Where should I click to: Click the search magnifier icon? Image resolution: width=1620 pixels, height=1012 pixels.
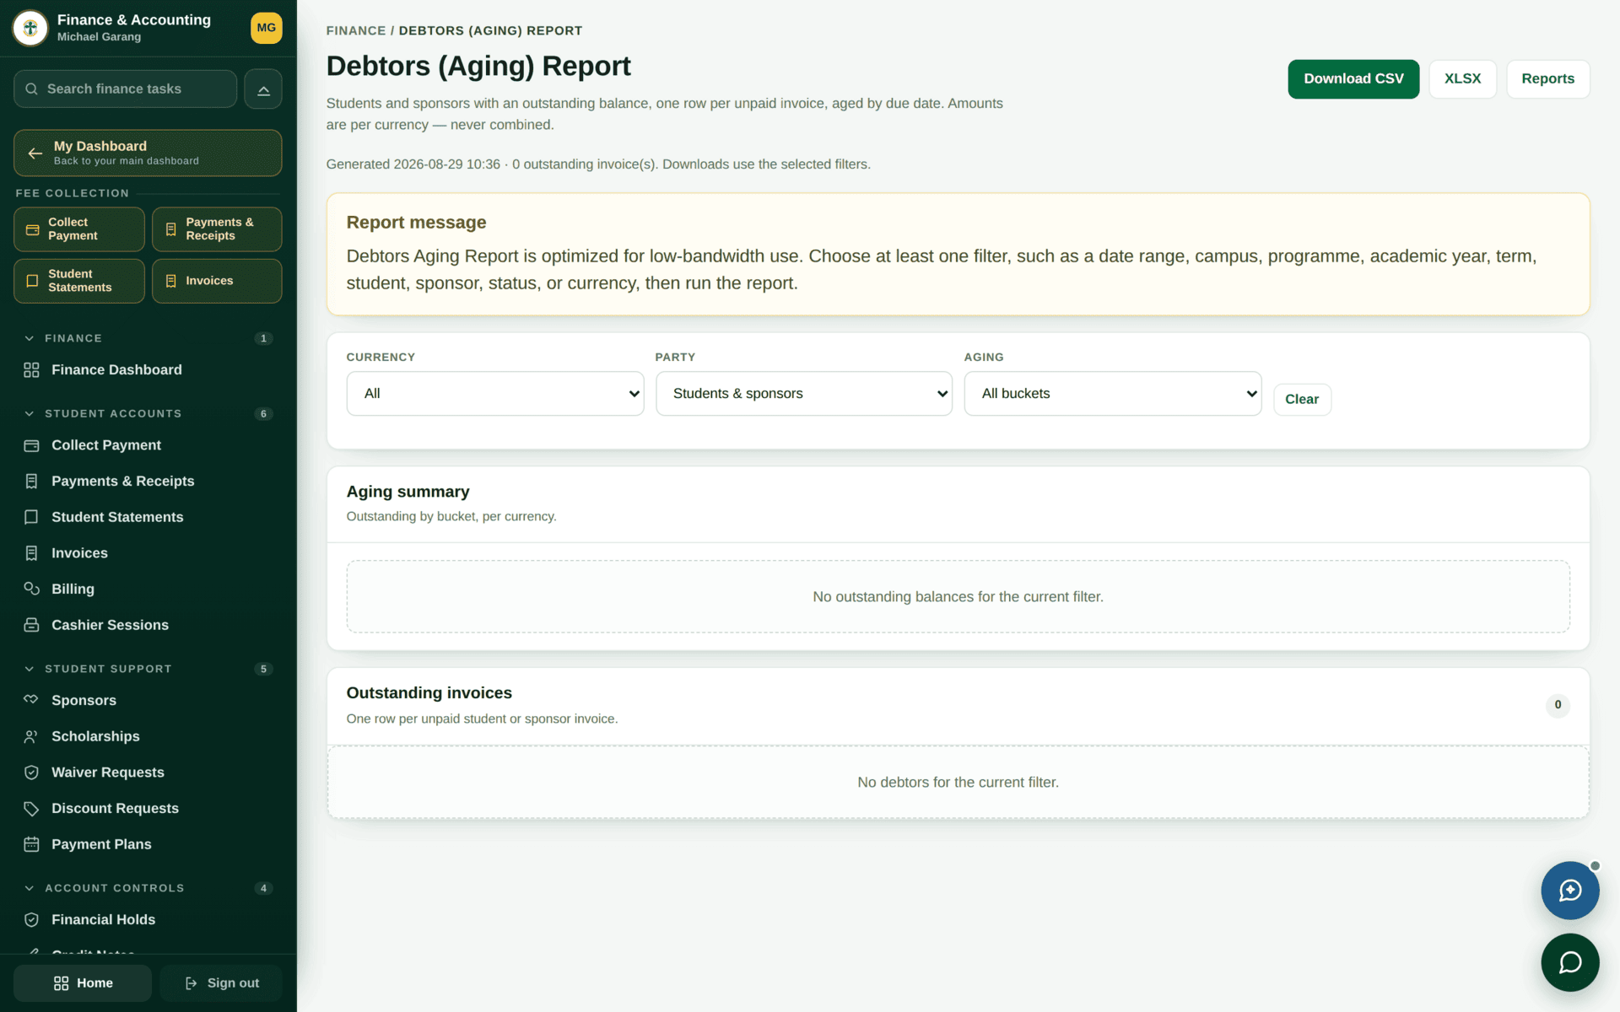[x=31, y=89]
